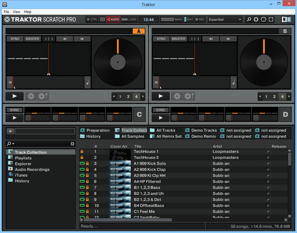Toggle the AUDIO indicator in header
The height and width of the screenshot is (233, 297).
[113, 19]
